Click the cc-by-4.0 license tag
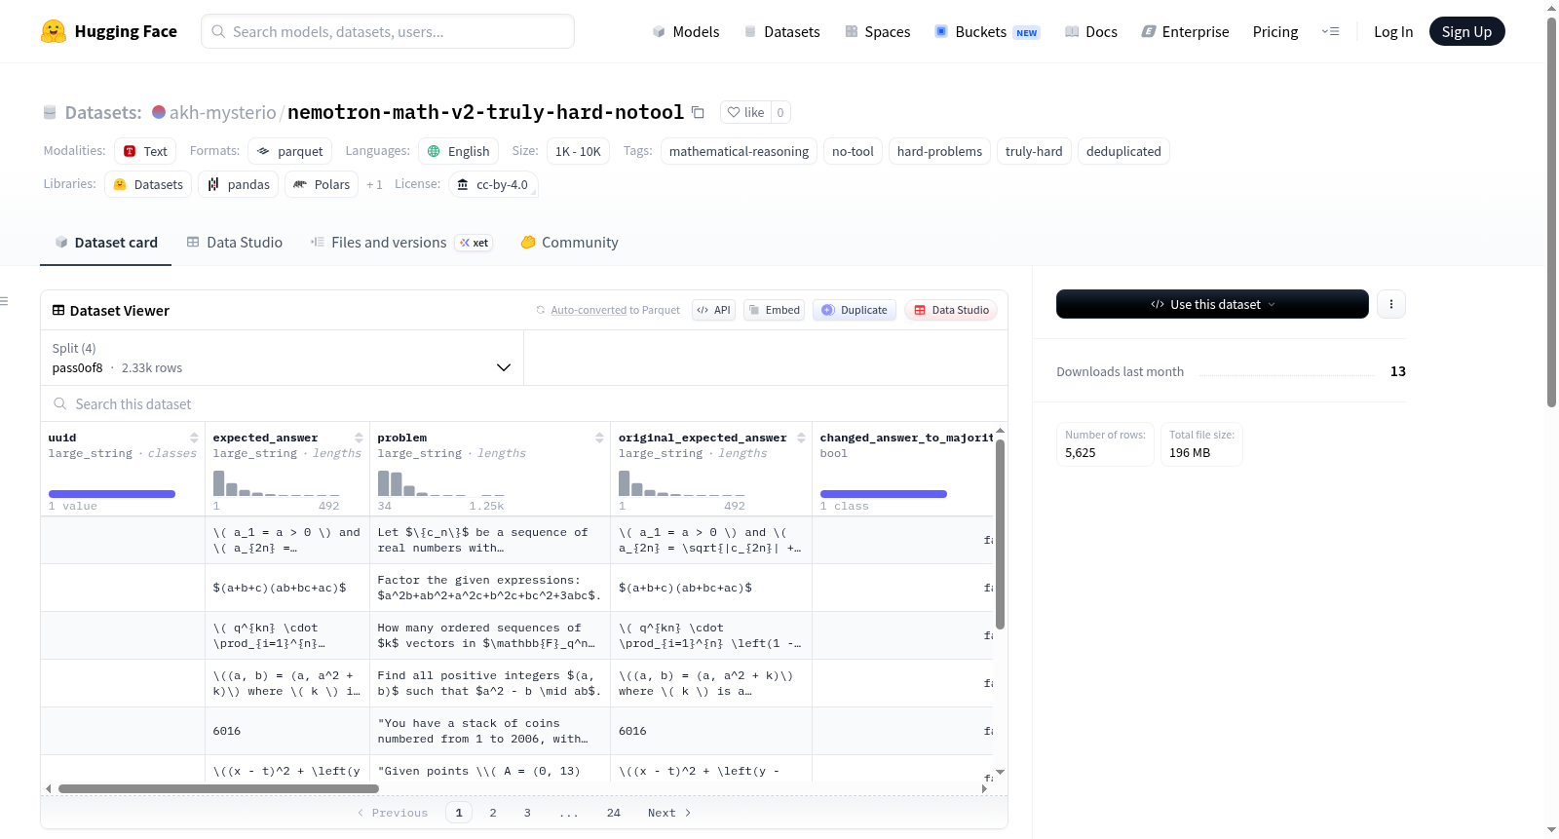 [x=493, y=184]
